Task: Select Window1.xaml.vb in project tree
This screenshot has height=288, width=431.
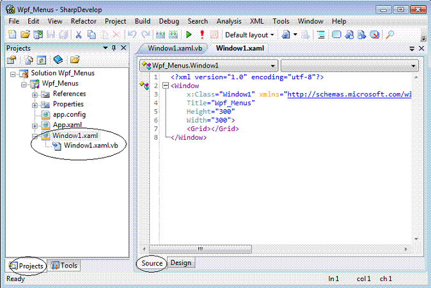Action: (x=91, y=146)
